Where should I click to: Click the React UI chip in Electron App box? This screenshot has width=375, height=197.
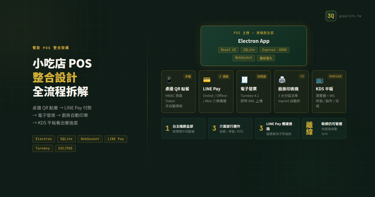(228, 50)
